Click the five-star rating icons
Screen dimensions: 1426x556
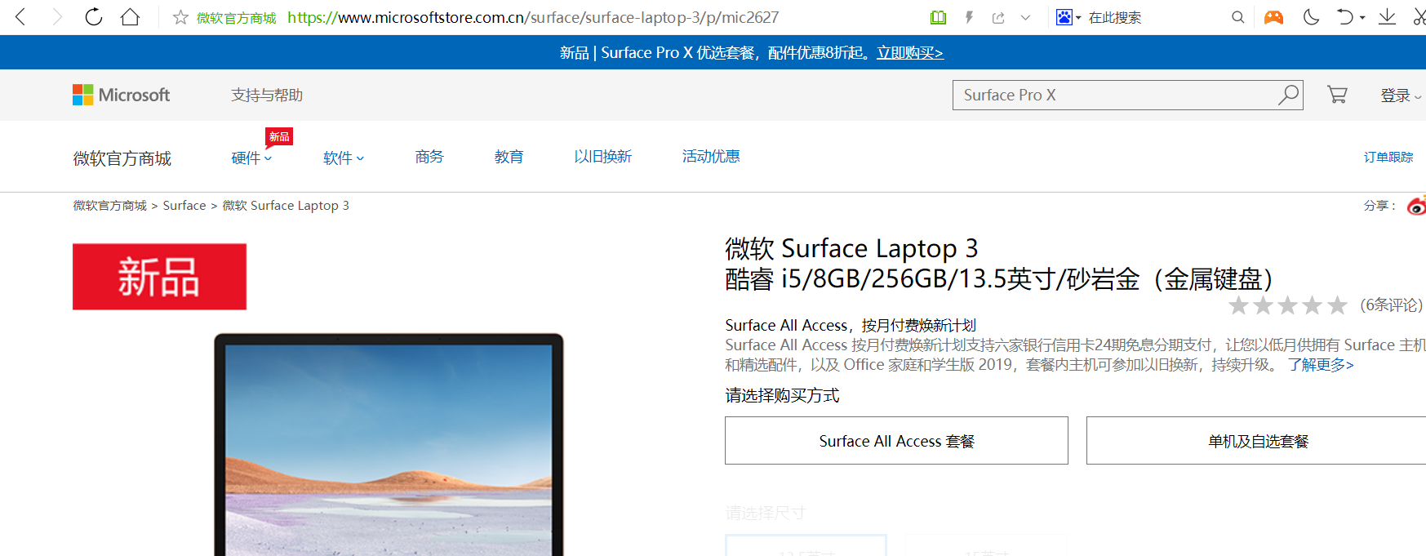click(1288, 305)
